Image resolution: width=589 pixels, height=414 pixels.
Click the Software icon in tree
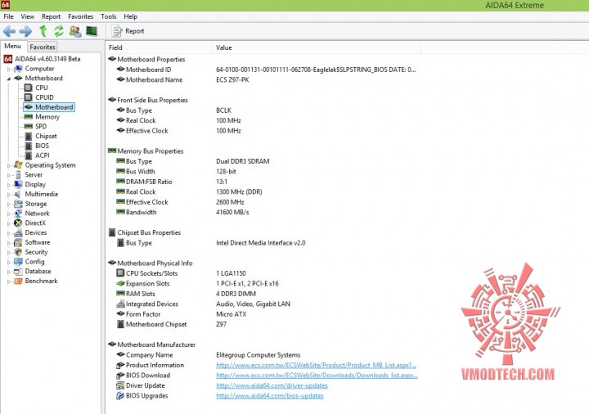coord(18,243)
